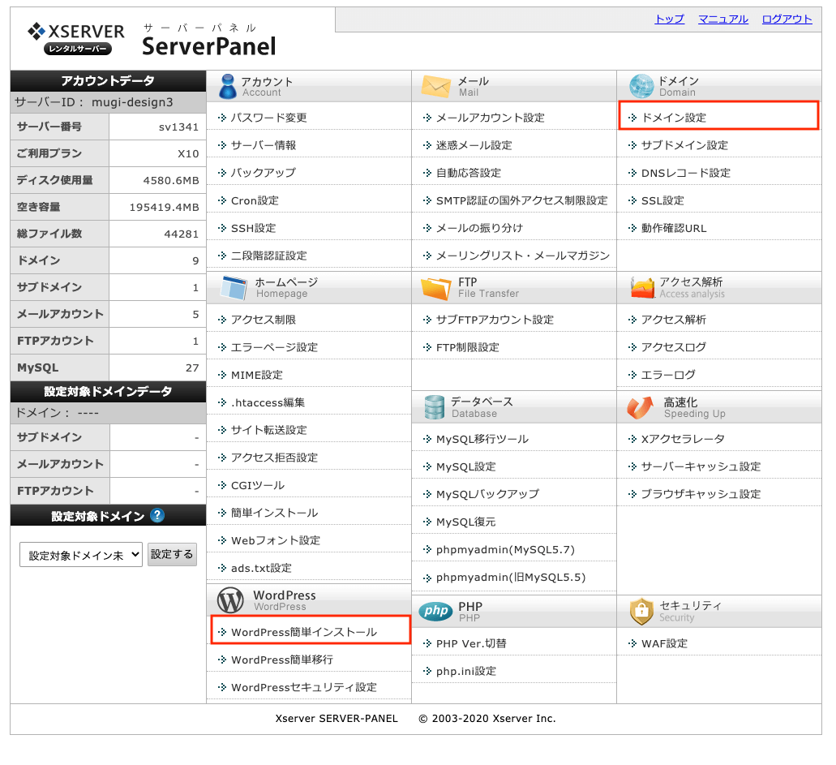Open 自動応答設定
836x765 pixels.
(469, 173)
